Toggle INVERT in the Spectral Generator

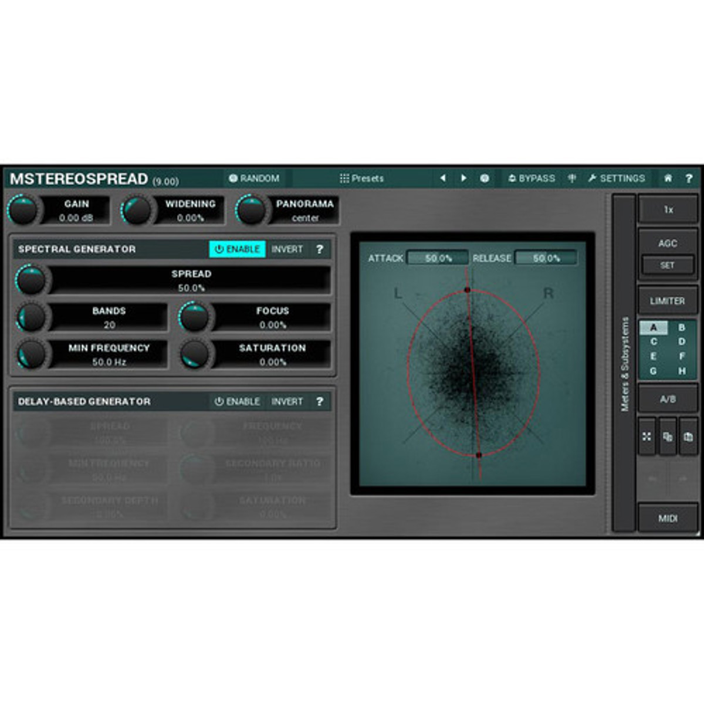tap(287, 249)
